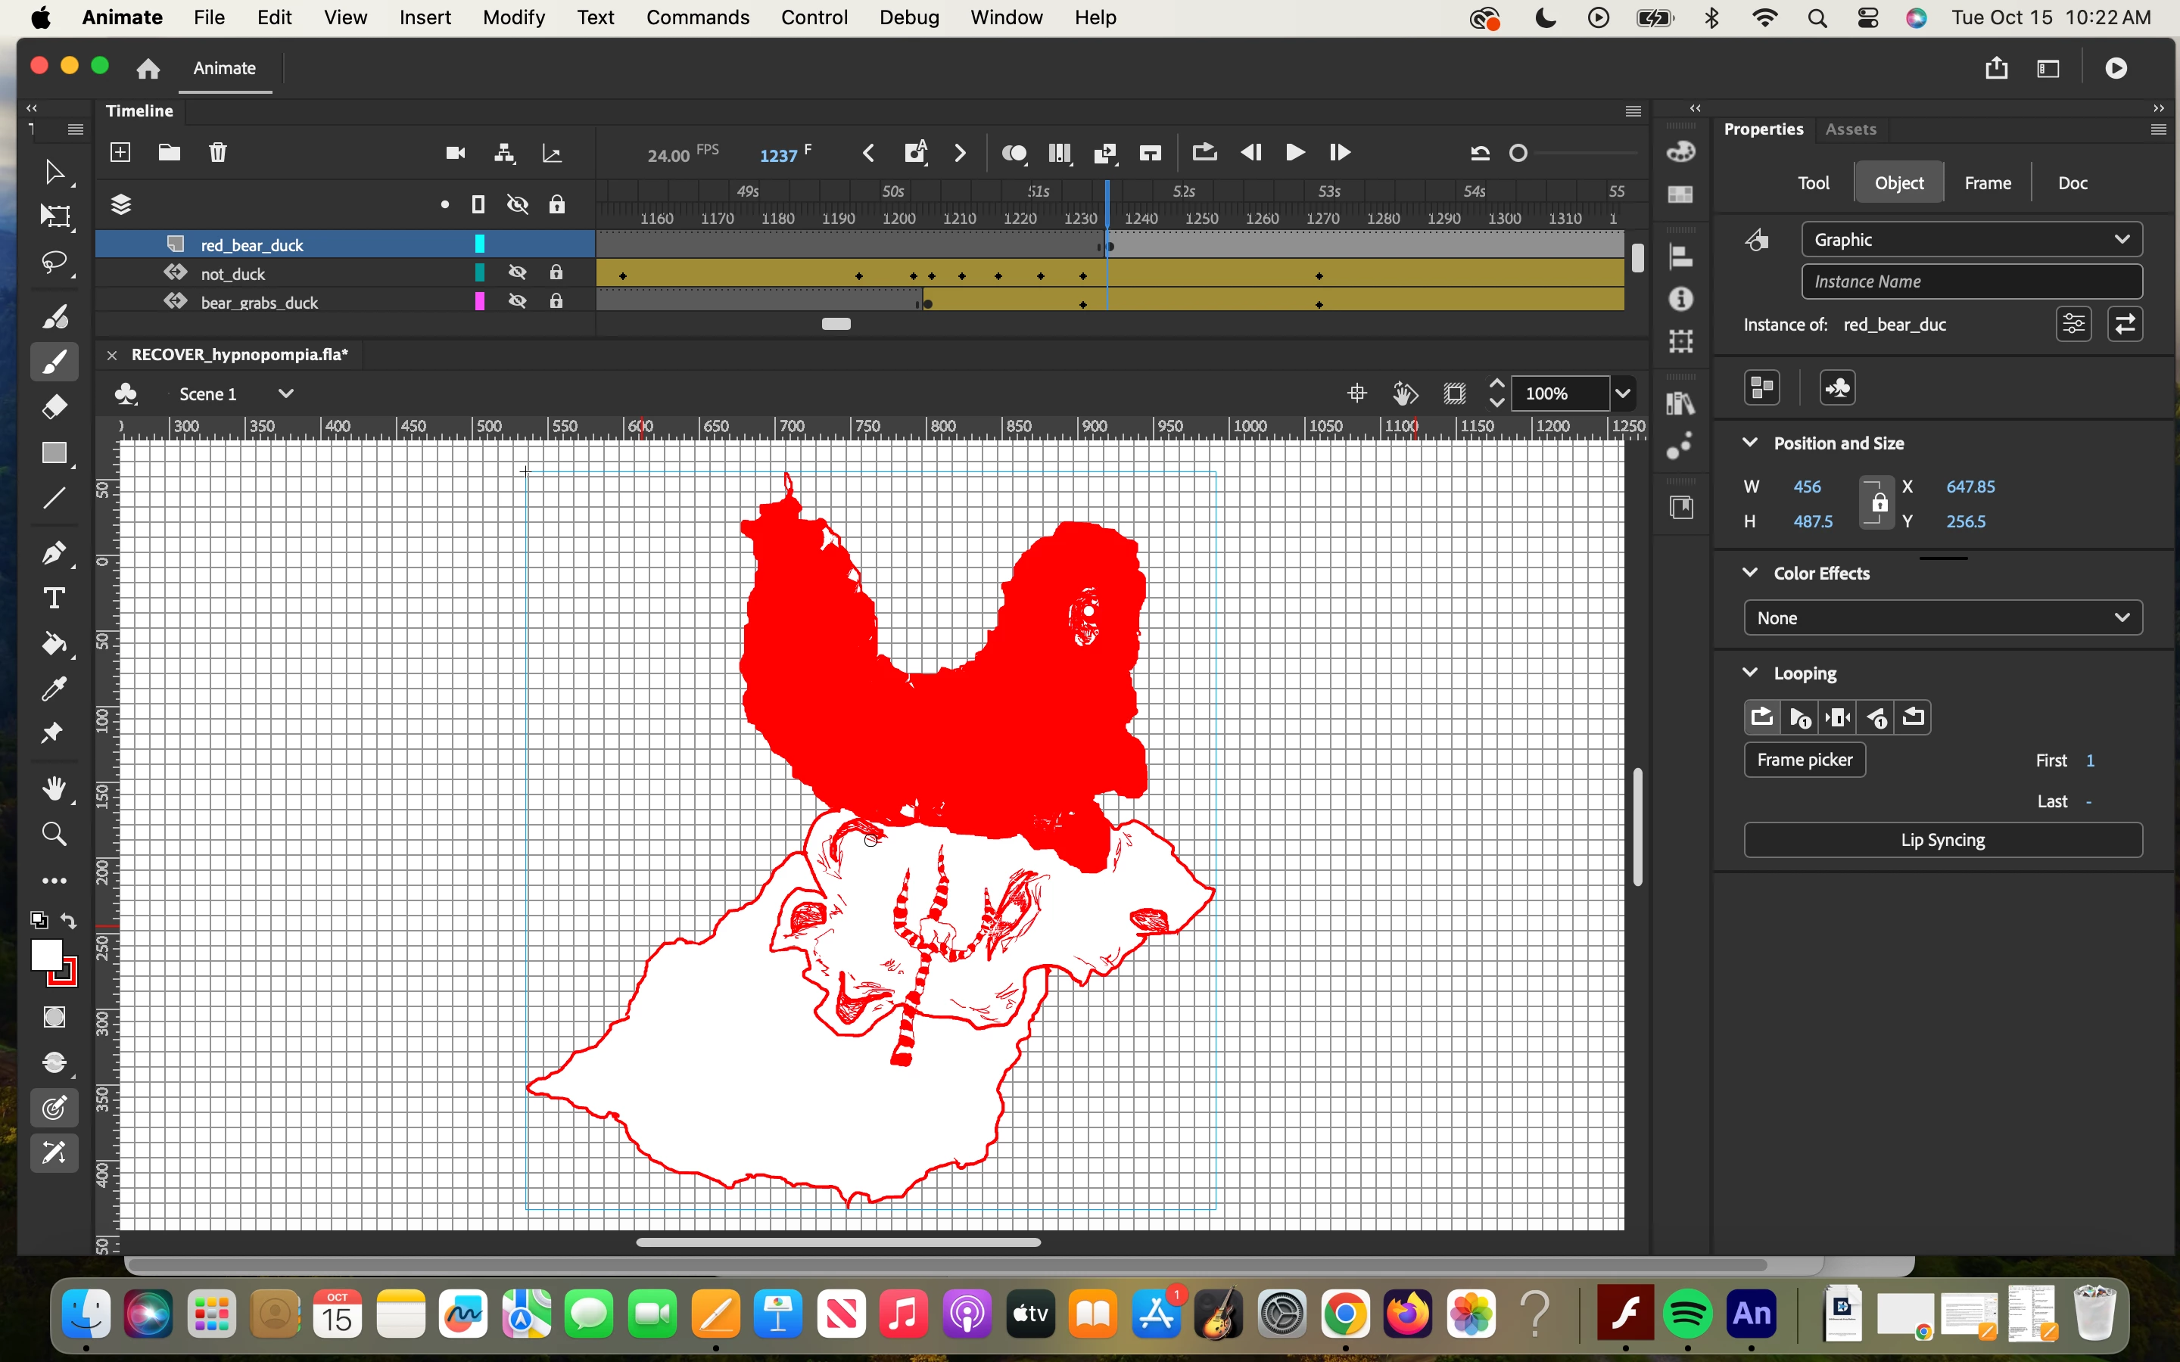This screenshot has width=2180, height=1362.
Task: Click the Lip Syncing button
Action: click(x=1942, y=840)
